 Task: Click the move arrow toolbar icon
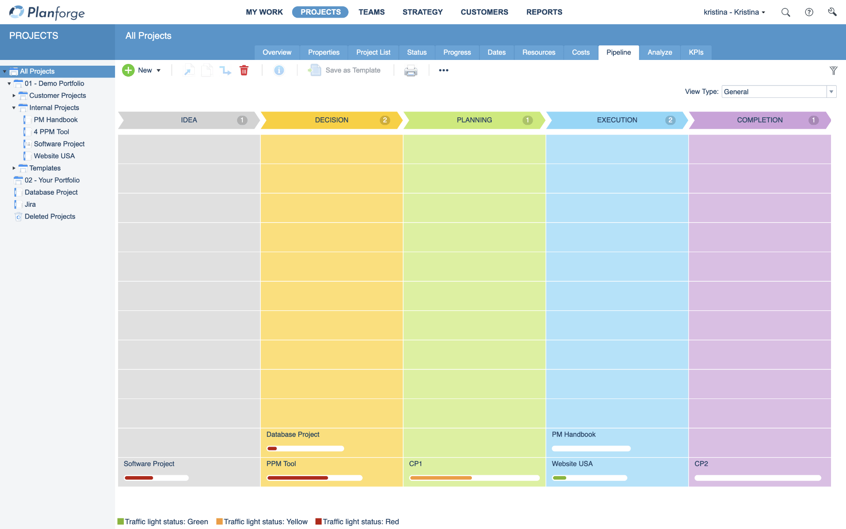click(226, 71)
